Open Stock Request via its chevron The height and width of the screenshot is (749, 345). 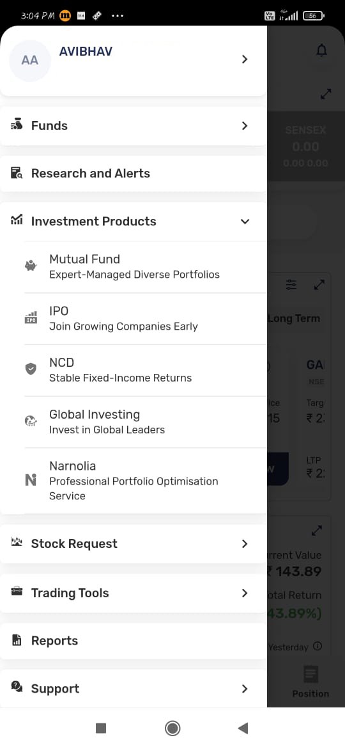point(245,544)
